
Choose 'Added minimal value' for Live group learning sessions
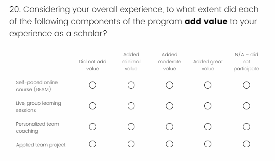pos(131,106)
